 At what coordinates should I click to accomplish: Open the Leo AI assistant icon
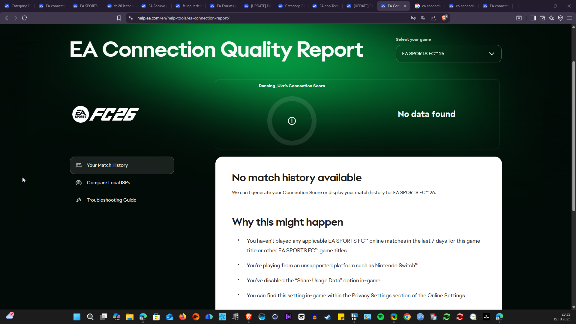(x=551, y=18)
